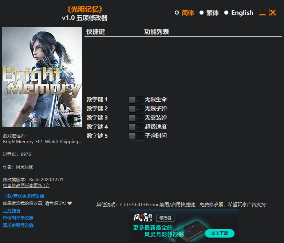Enable the 无限生命 toggle
Viewport: 284px width, 243px height.
pos(136,100)
